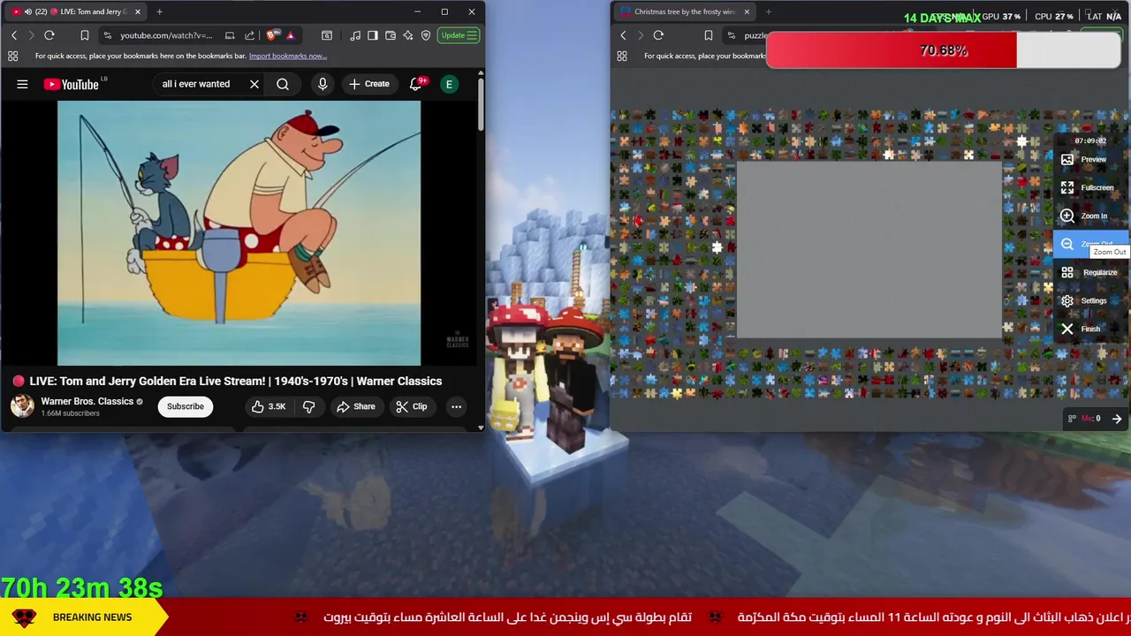The height and width of the screenshot is (636, 1131).
Task: Mute the LIVE: Tom and Jerry tab audio
Action: (28, 11)
